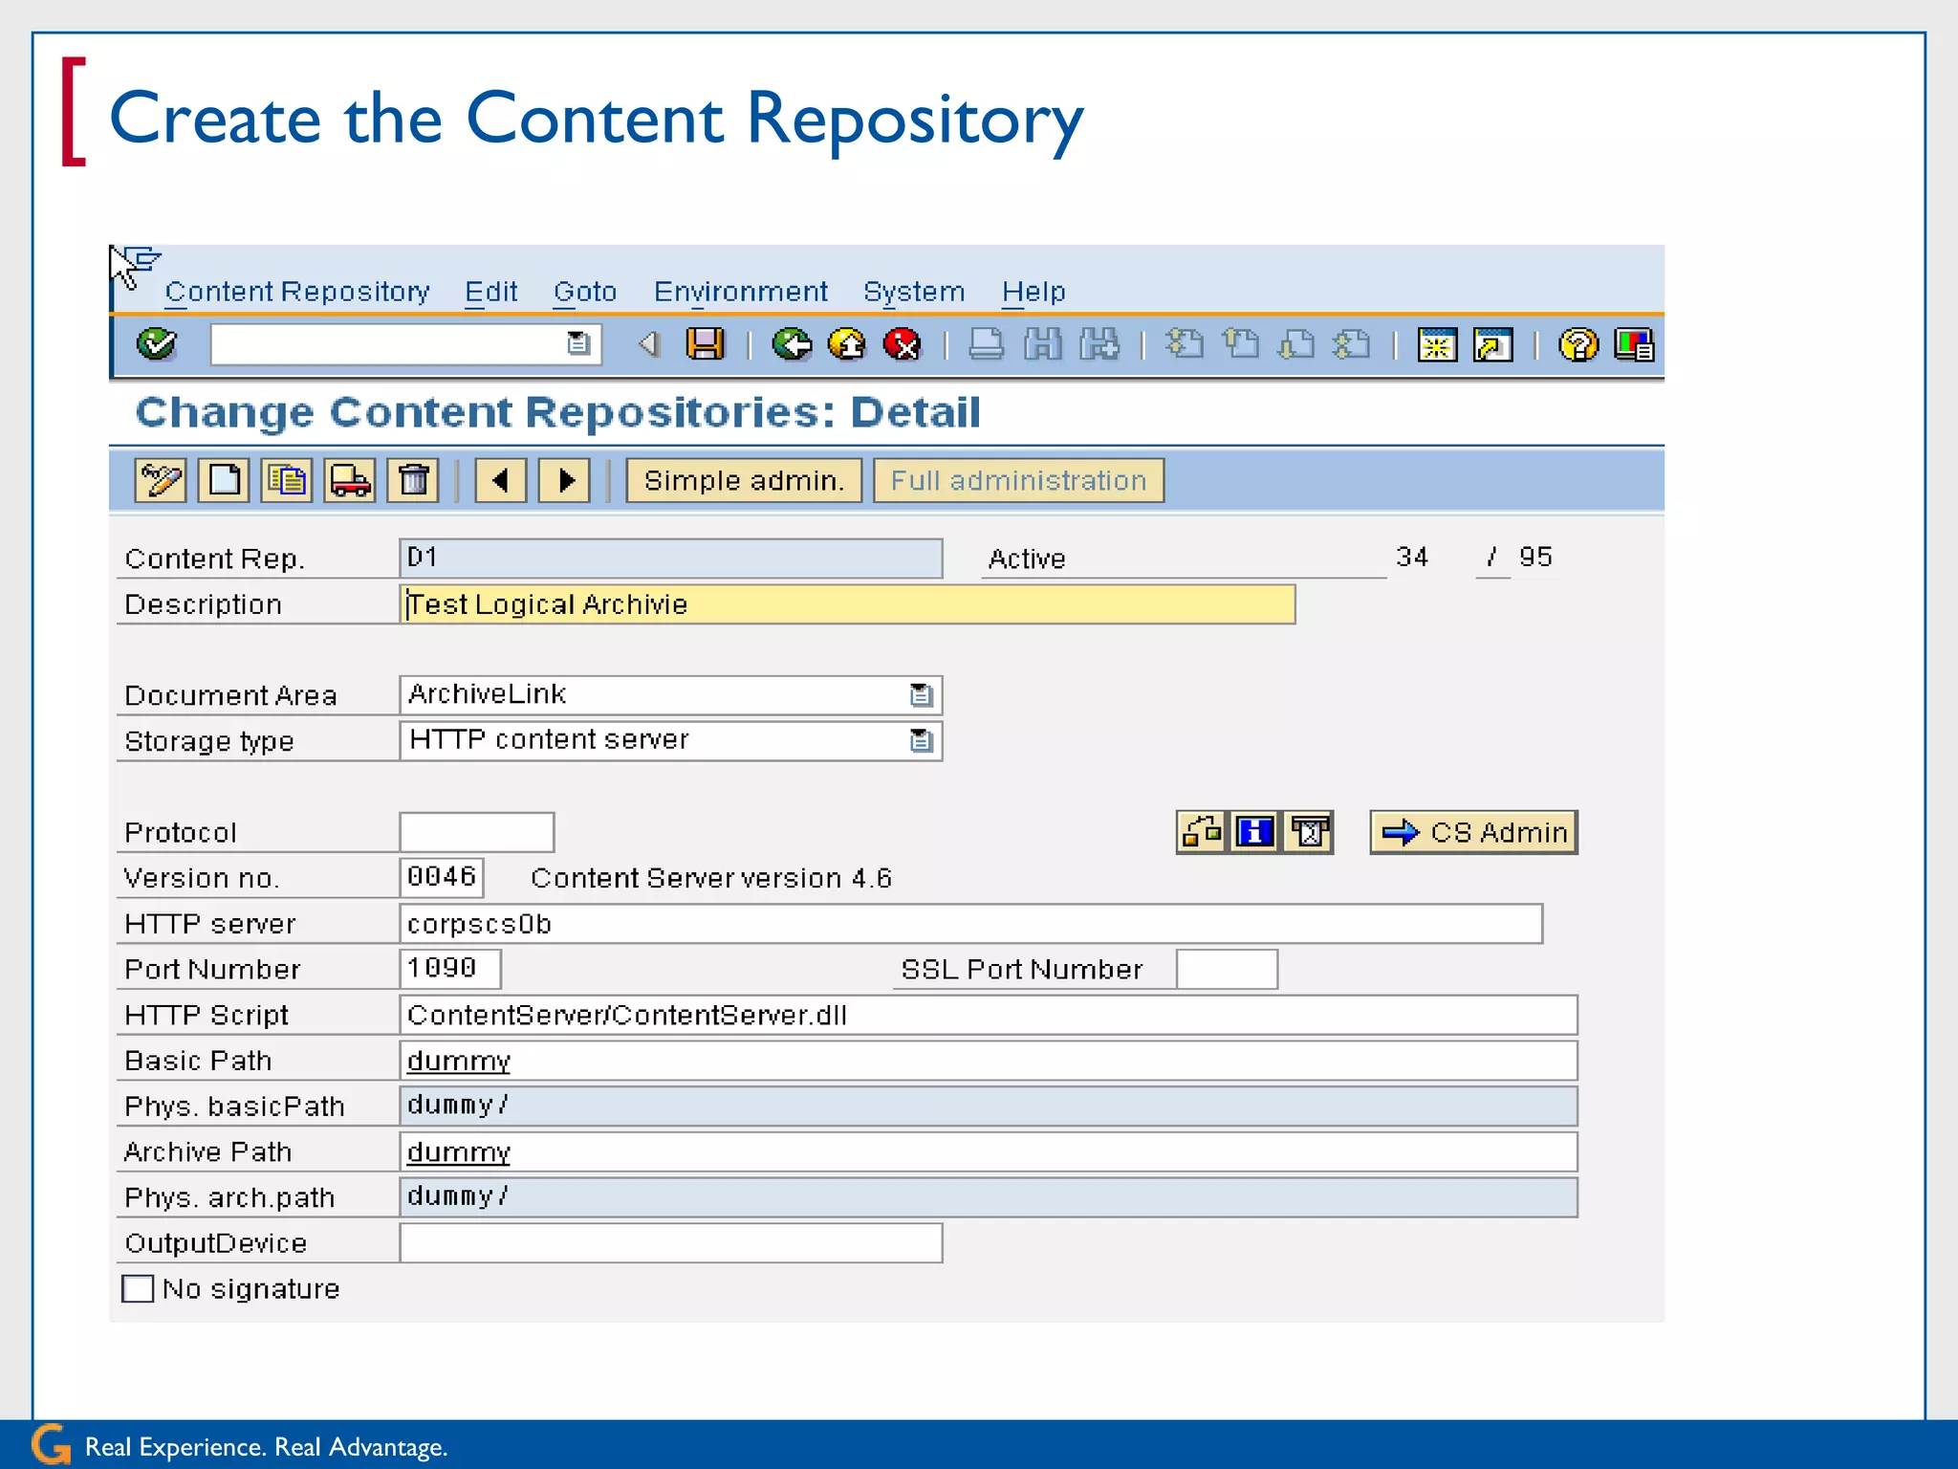The width and height of the screenshot is (1958, 1469).
Task: Click the HTTP server field
Action: click(x=970, y=923)
